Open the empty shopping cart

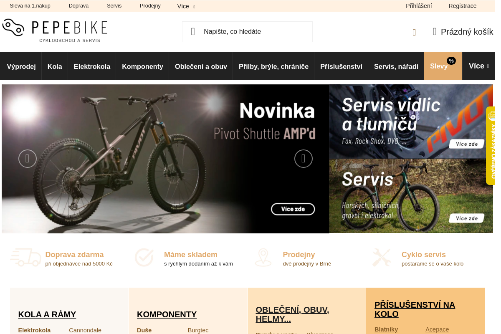click(463, 32)
